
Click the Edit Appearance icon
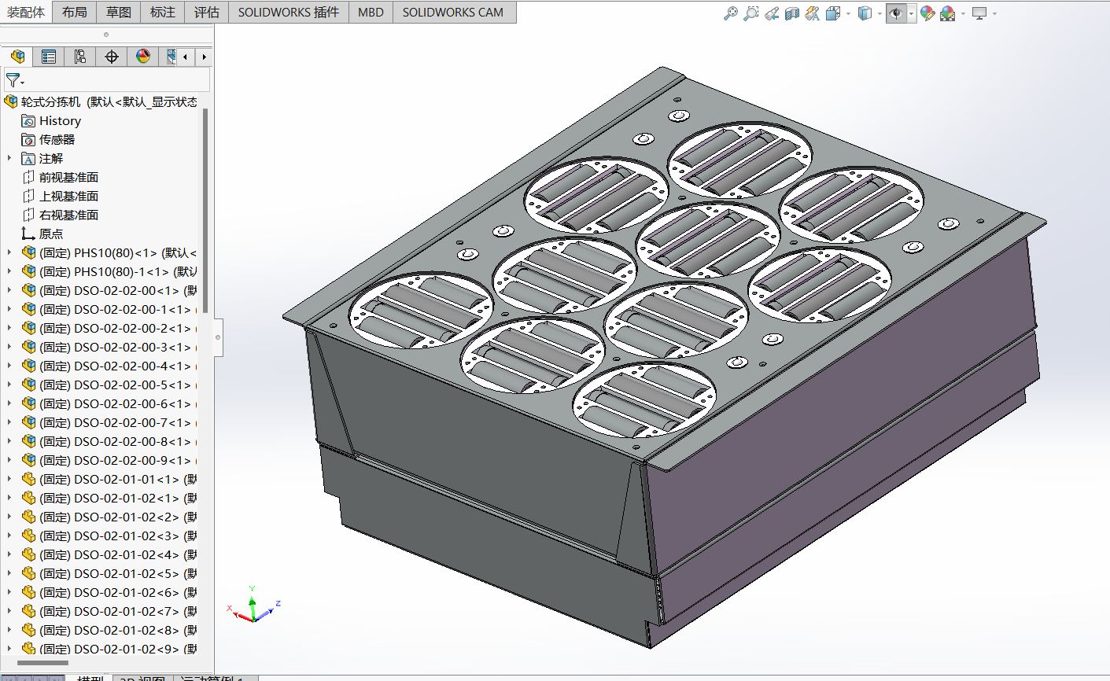pyautogui.click(x=927, y=13)
